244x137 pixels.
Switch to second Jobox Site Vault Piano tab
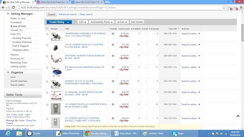coord(87,2)
